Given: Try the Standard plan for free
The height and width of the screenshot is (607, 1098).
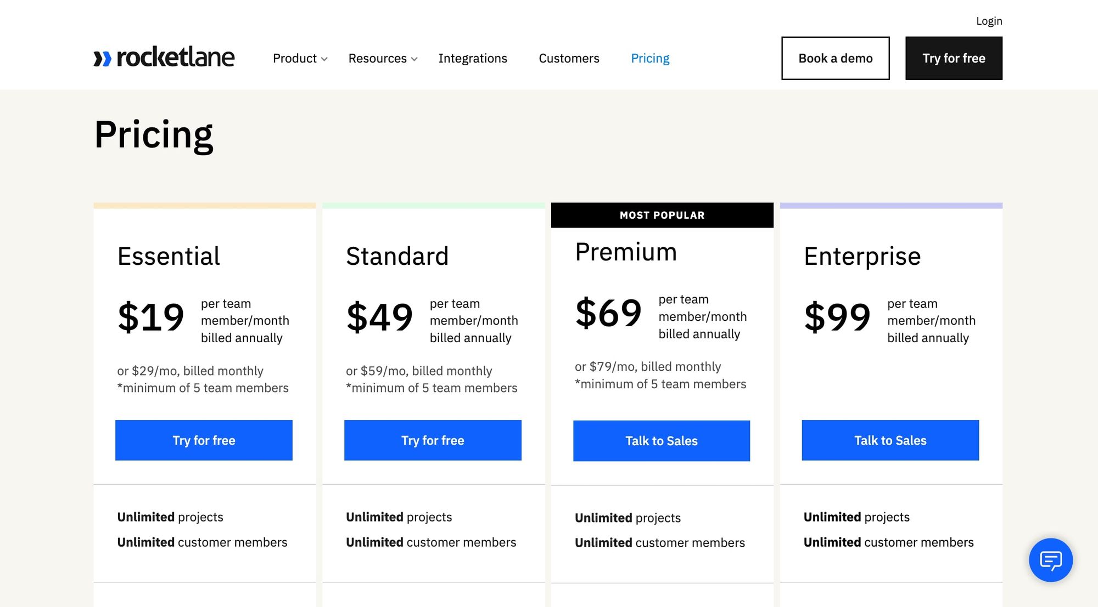Looking at the screenshot, I should 433,440.
